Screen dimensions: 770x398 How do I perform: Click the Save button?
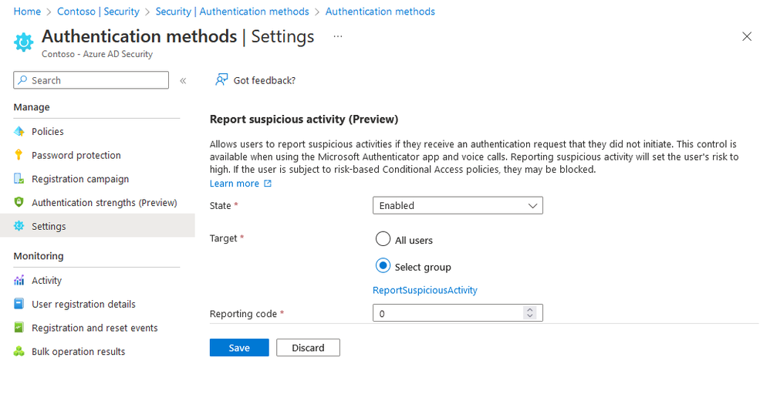[x=239, y=348]
